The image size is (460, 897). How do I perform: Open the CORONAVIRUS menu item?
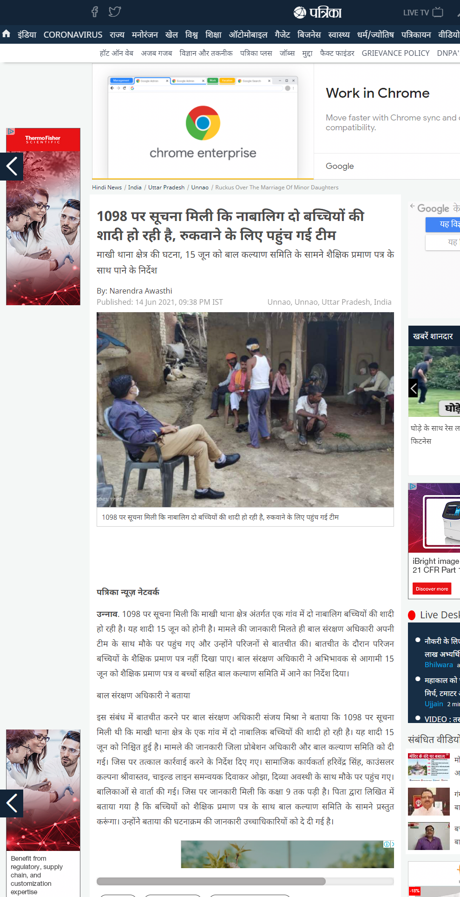(73, 35)
